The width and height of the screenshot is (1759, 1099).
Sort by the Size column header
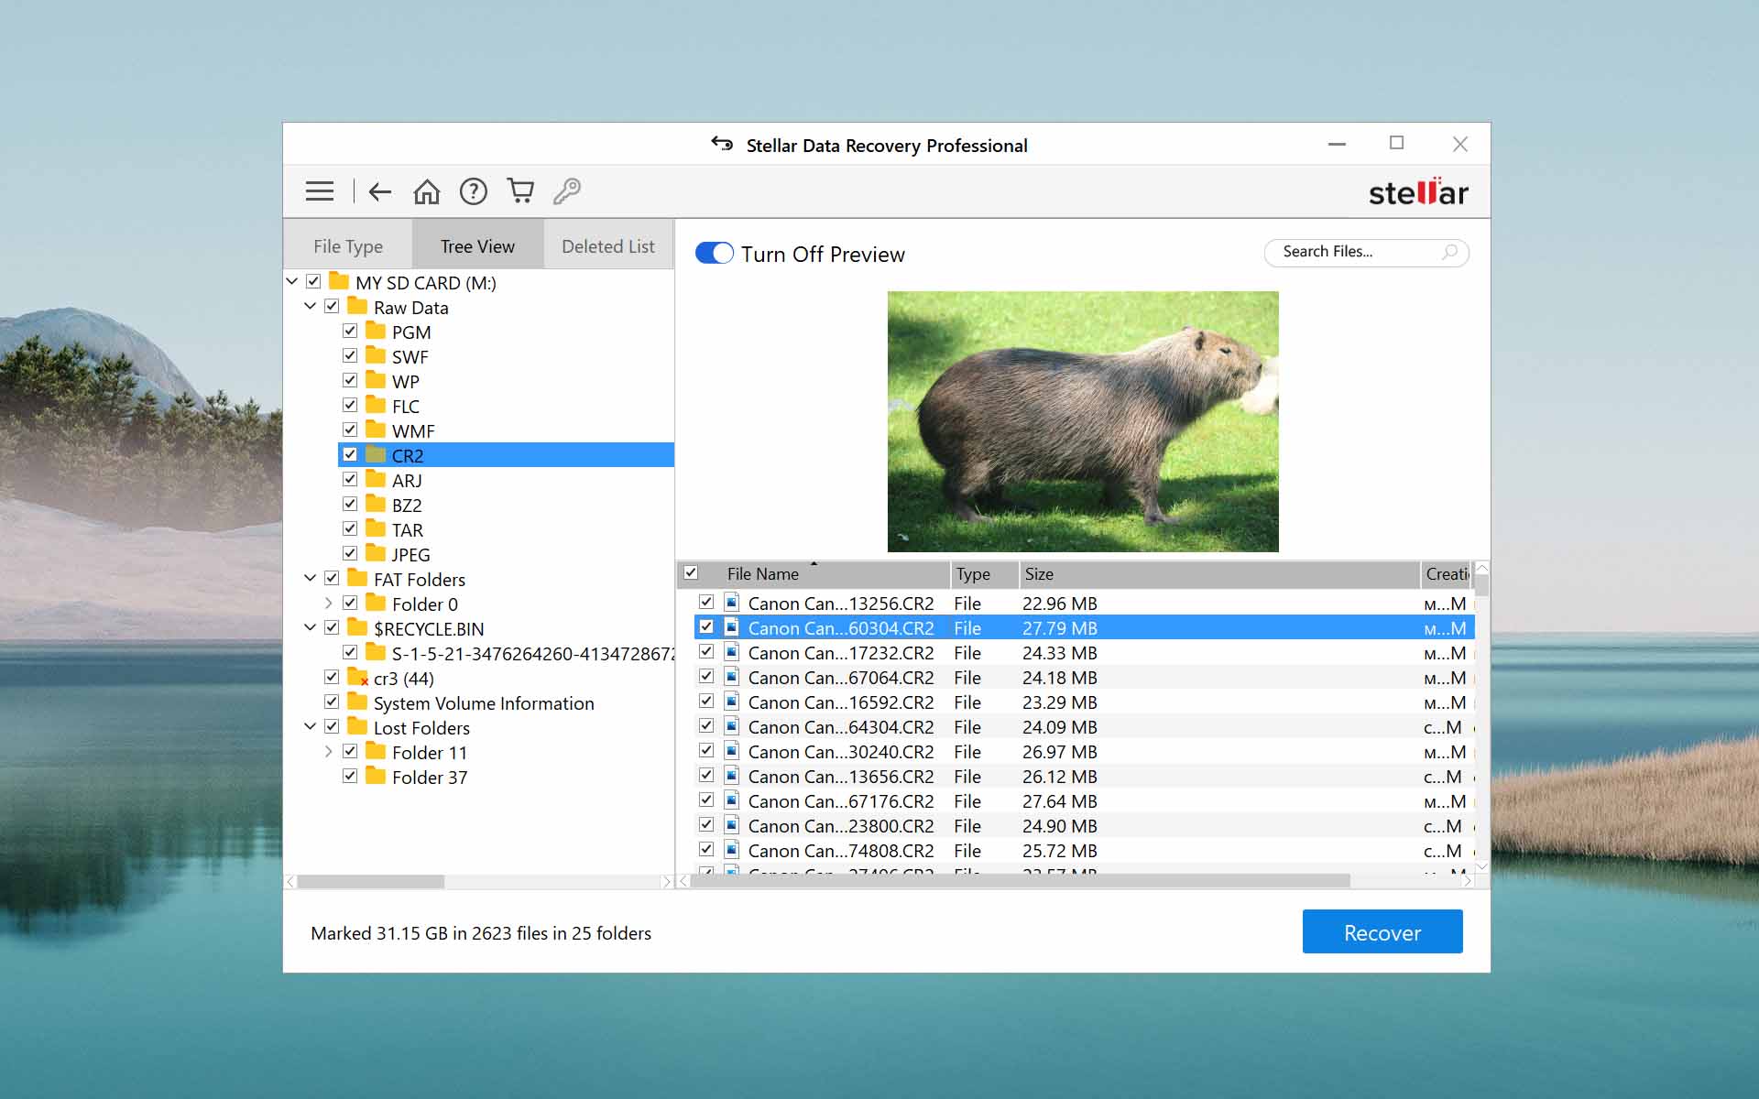pos(1219,574)
